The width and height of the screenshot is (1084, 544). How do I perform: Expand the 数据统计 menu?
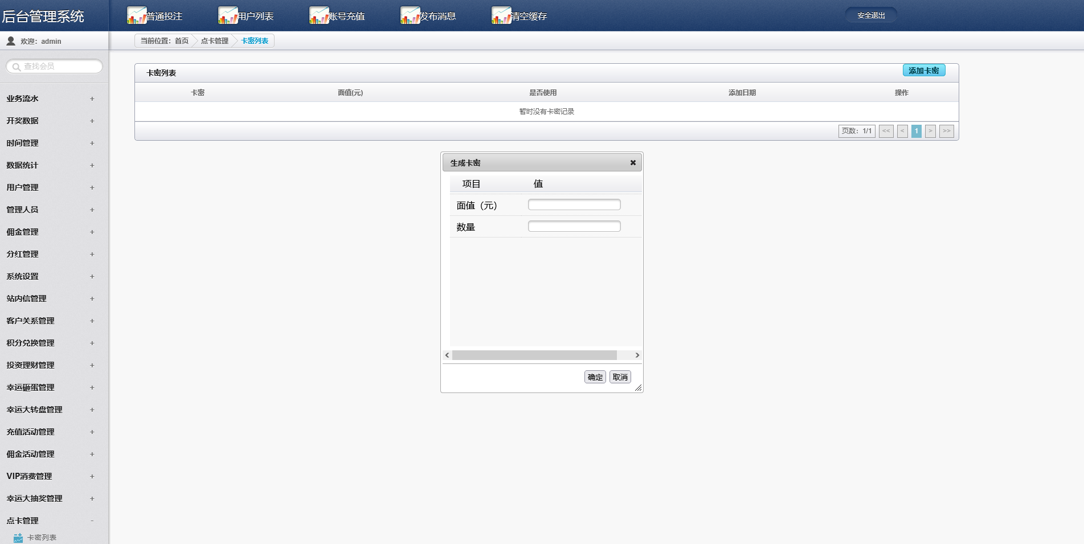[x=92, y=165]
